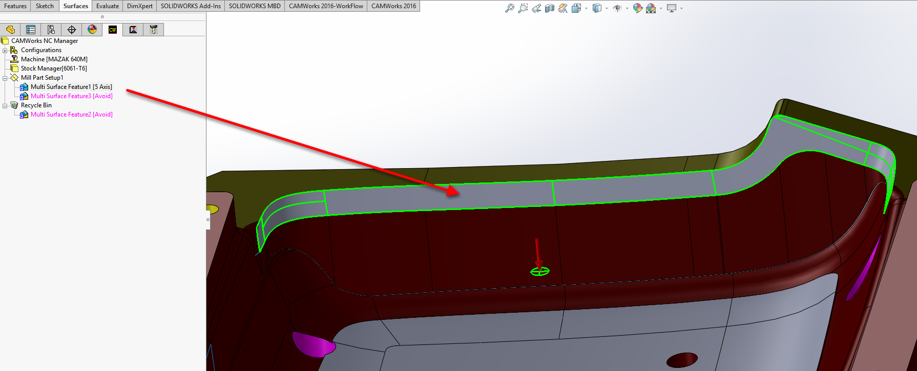The image size is (917, 371).
Task: Switch to the Evaluate tab
Action: (x=108, y=6)
